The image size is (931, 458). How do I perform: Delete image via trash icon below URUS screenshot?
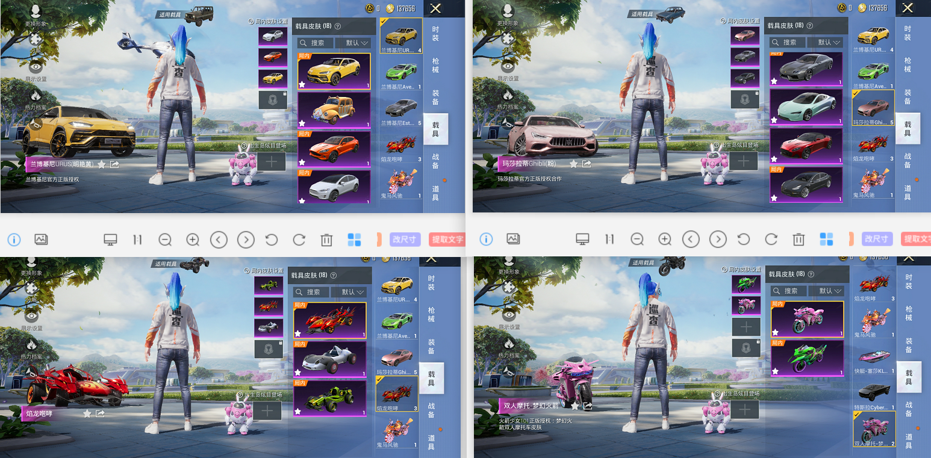326,240
